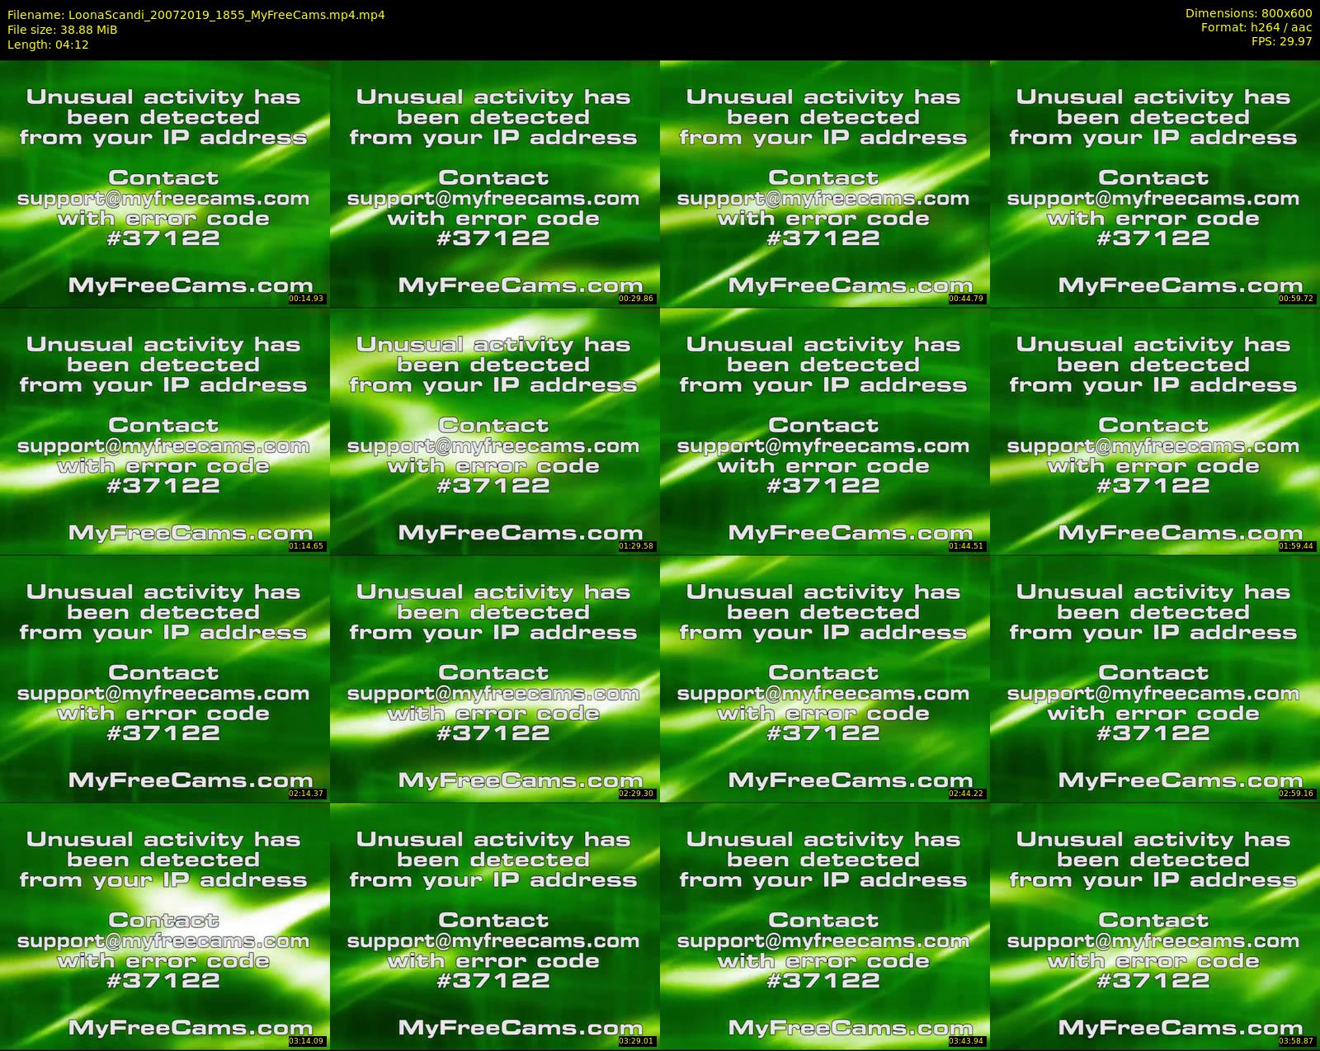Select the frame thumbnail stamped 01:14.65
The image size is (1320, 1051).
pyautogui.click(x=164, y=431)
